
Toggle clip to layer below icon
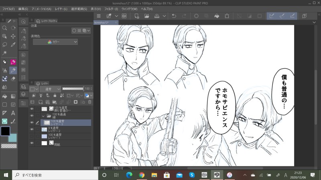[34, 95]
